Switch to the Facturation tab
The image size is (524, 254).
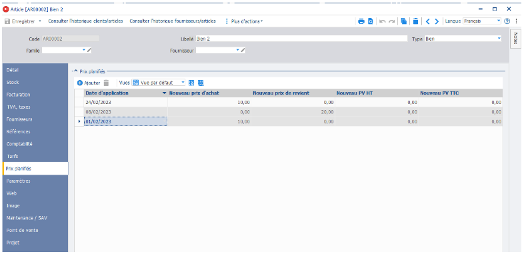coord(35,95)
